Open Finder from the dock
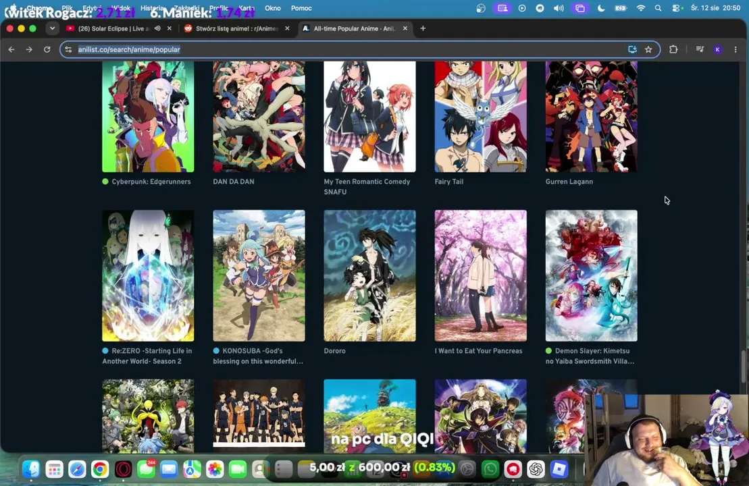Screen dimensions: 749x486 click(x=32, y=469)
